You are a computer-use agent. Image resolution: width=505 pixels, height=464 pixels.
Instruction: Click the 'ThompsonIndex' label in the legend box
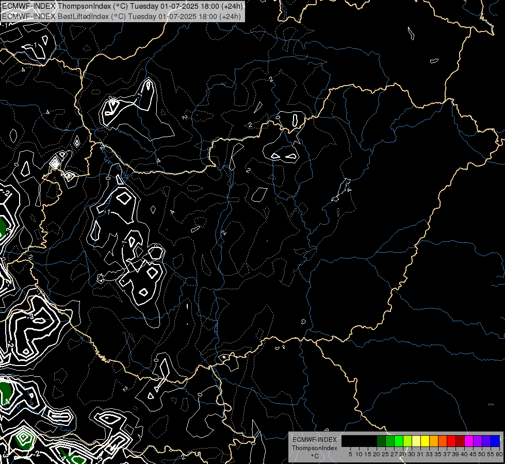[315, 448]
